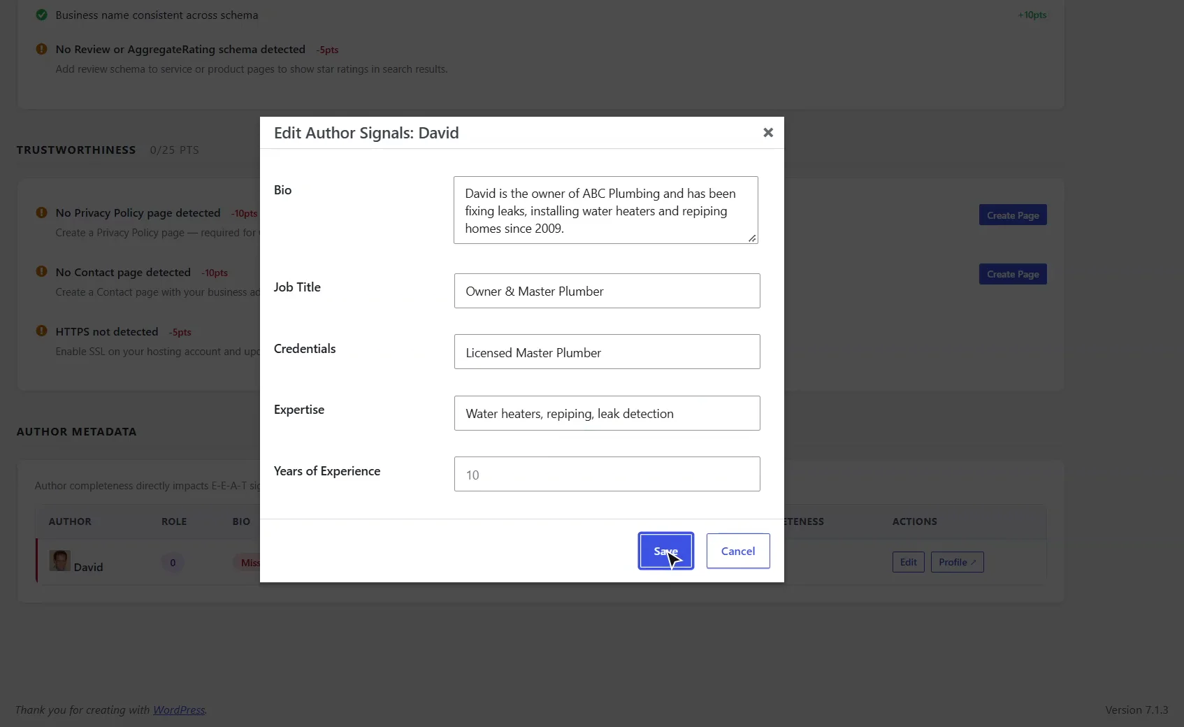This screenshot has height=727, width=1184.
Task: Cancel editing author signals
Action: click(x=738, y=551)
